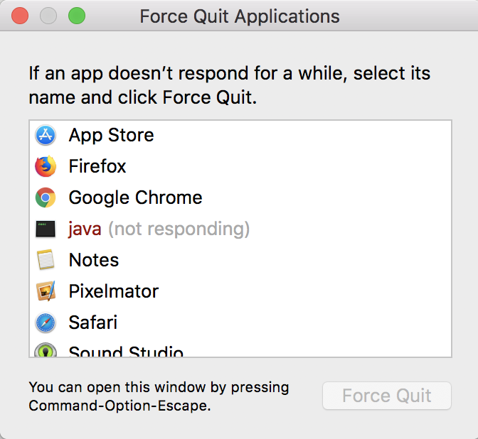Click the Firefox icon in list

click(46, 166)
